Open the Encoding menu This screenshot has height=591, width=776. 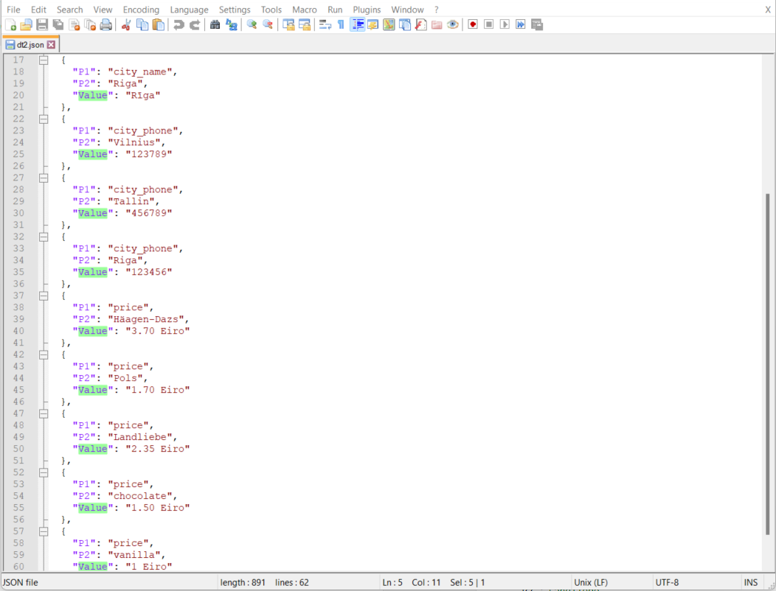(141, 10)
